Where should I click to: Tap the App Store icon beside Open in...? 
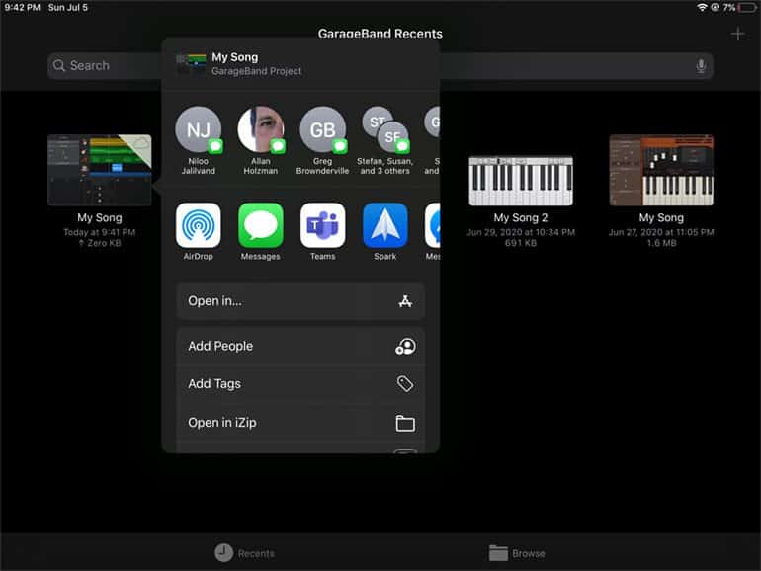coord(405,301)
